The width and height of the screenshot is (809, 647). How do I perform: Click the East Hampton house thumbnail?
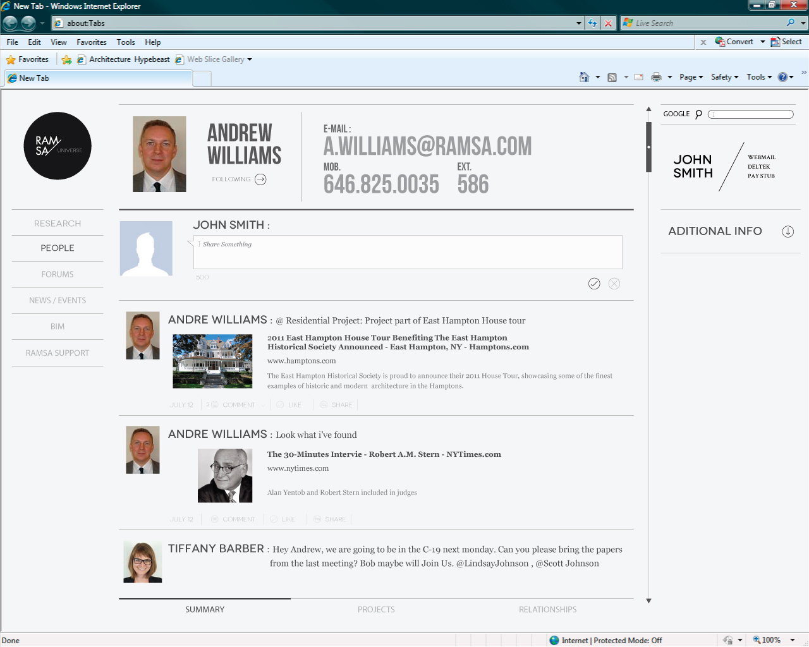212,361
